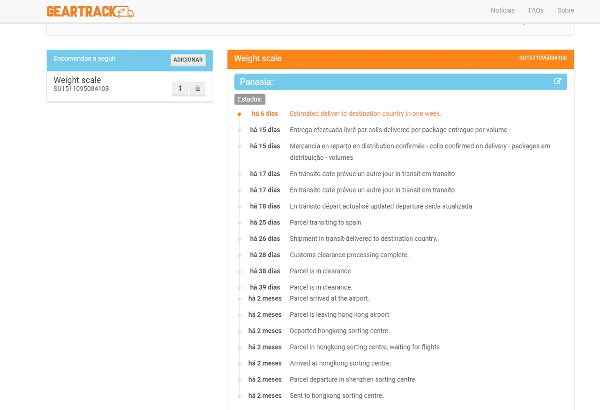The height and width of the screenshot is (410, 600).
Task: Click 'Estimated deliver to destination country in one week.'
Action: tap(366, 114)
